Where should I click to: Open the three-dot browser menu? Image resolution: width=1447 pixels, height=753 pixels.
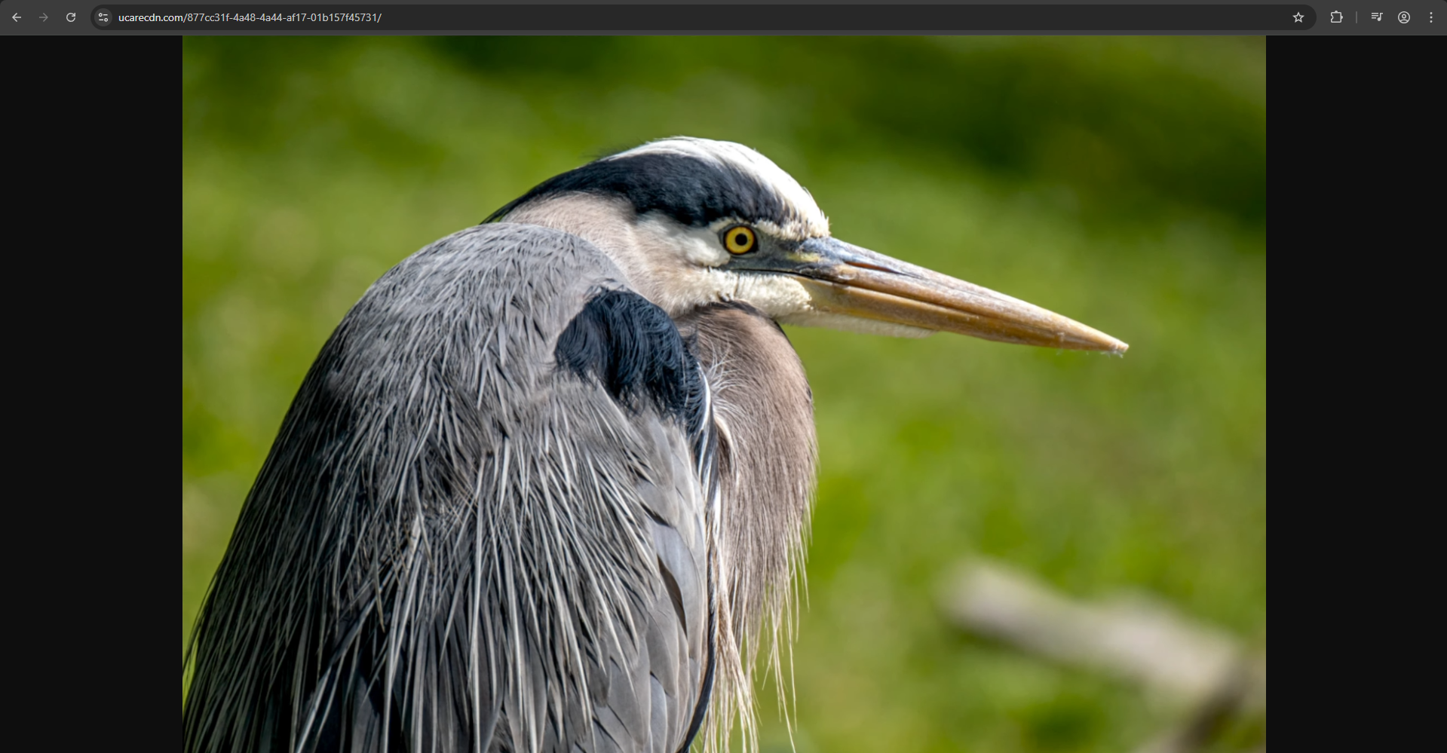[x=1430, y=17]
